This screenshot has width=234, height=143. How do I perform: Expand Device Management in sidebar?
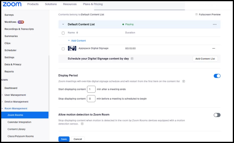2,102
